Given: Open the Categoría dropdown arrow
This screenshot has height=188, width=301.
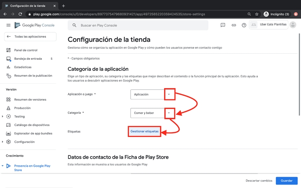Looking at the screenshot, I should [169, 113].
